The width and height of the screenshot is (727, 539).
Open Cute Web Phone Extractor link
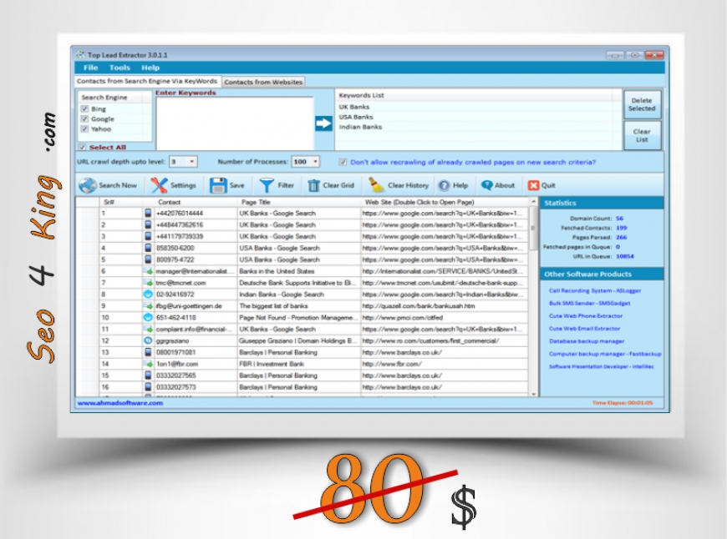(x=586, y=315)
